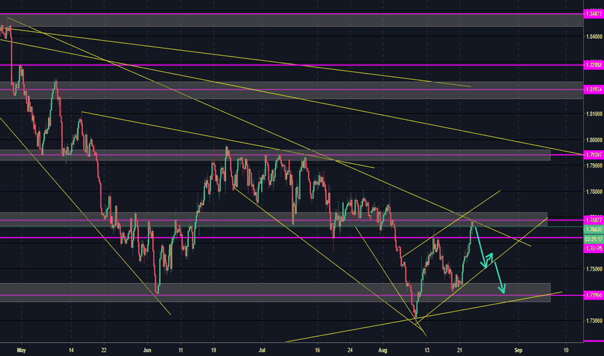The width and height of the screenshot is (604, 356).
Task: Click the 21 date label on time axis
Action: [x=459, y=350]
